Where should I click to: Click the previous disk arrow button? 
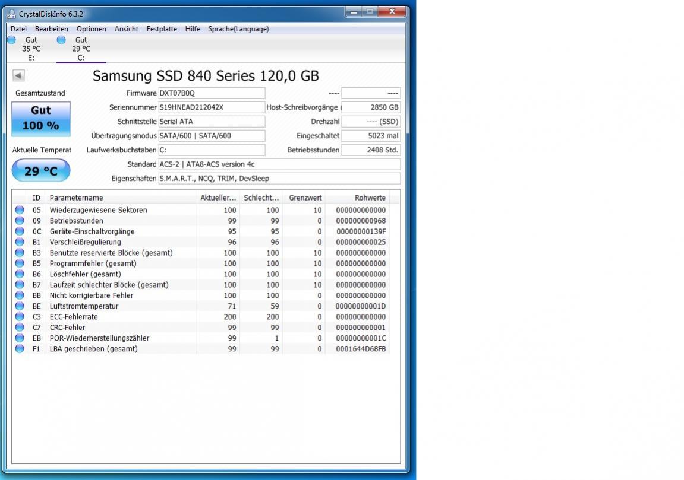pos(18,75)
